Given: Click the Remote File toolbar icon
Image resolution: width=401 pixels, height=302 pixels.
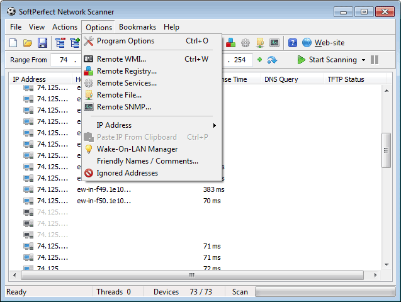Looking at the screenshot, I should coord(260,43).
